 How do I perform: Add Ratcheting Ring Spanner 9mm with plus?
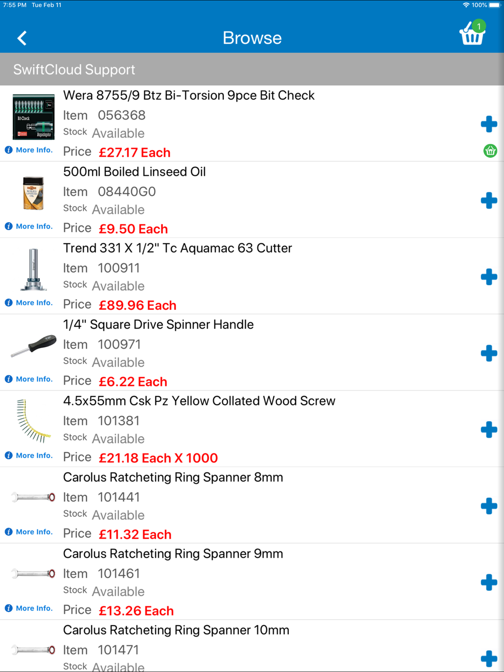[x=489, y=582]
